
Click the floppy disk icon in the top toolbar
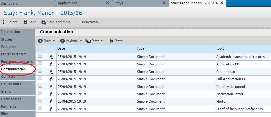[x=25, y=22]
